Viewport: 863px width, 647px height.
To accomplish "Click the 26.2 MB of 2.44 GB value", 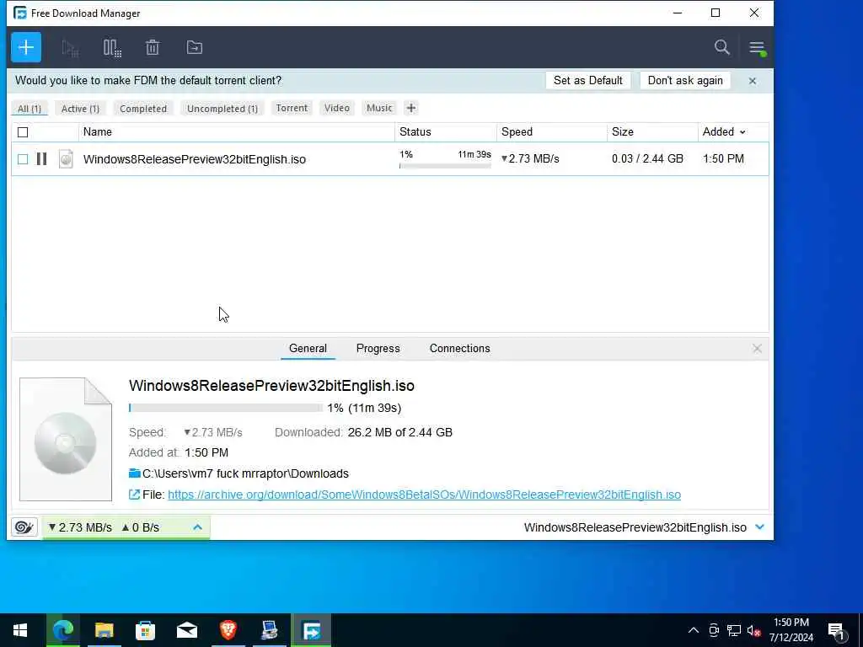I will click(x=400, y=432).
